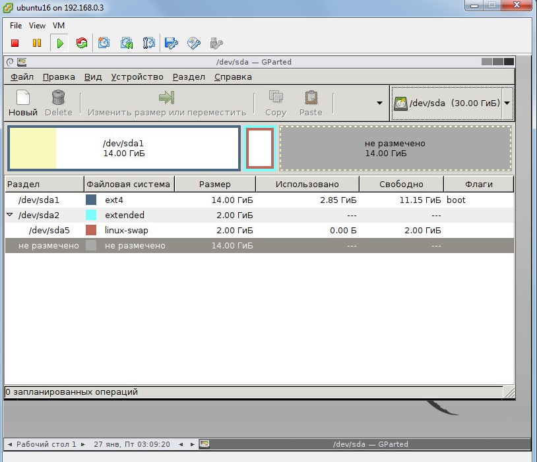Click the green Power On play icon
The image size is (537, 462).
click(x=59, y=43)
